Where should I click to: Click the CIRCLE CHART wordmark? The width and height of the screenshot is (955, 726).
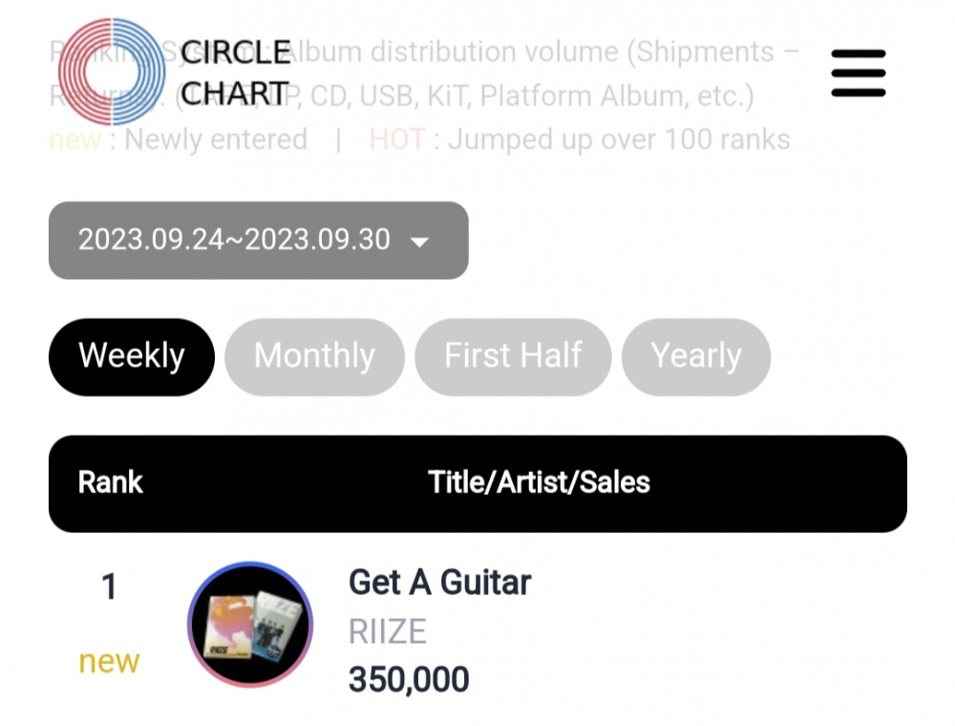pyautogui.click(x=235, y=73)
